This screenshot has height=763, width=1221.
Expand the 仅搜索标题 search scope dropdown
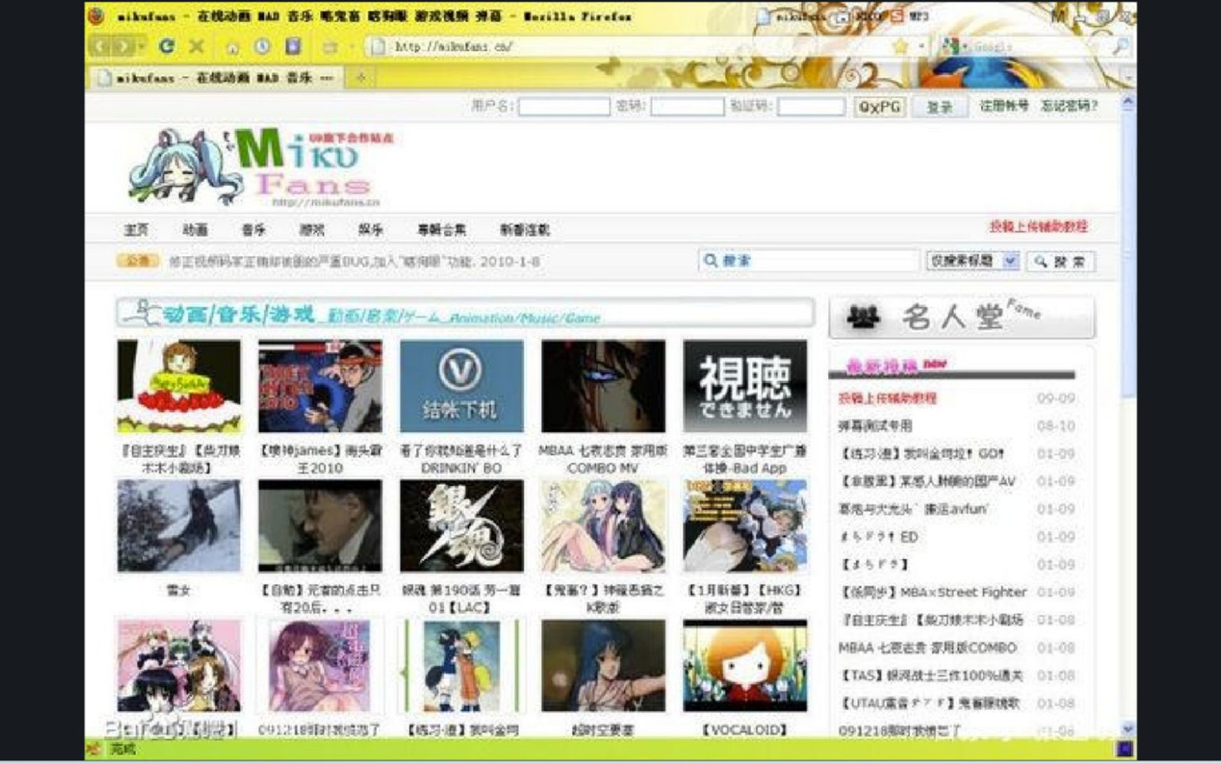point(1009,261)
